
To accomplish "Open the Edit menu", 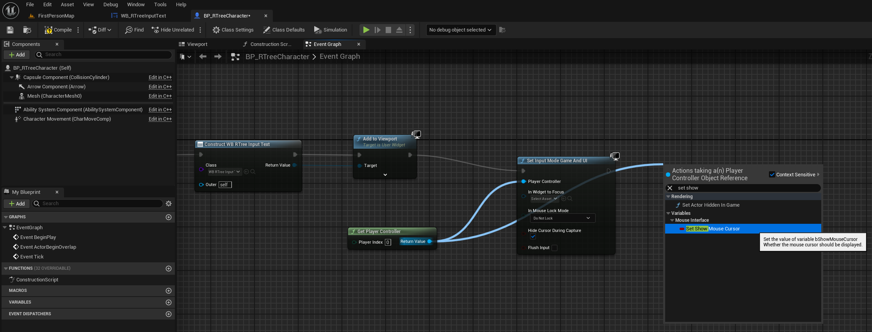I will click(x=47, y=5).
